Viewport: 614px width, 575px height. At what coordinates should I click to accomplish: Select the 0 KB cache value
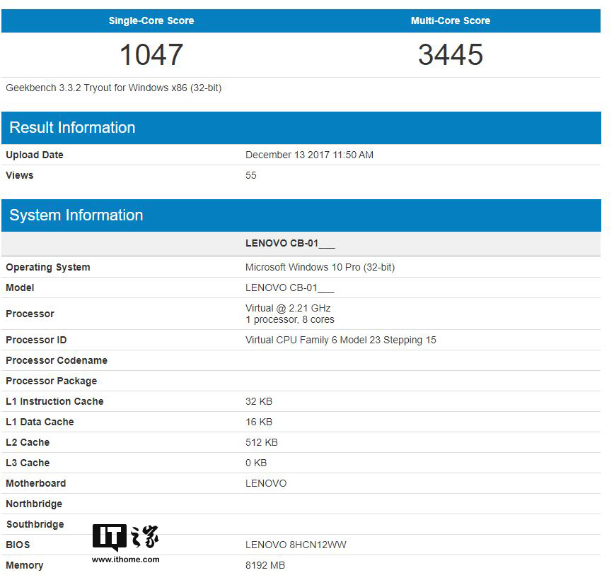(x=256, y=463)
